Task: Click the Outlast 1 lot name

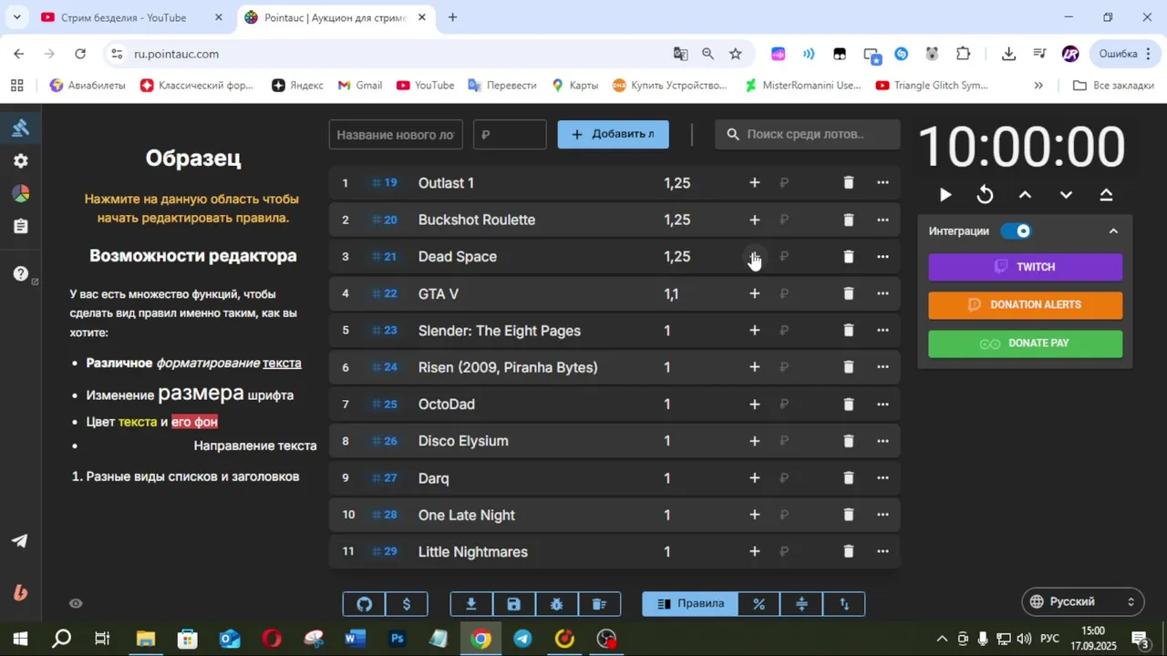Action: pos(446,183)
